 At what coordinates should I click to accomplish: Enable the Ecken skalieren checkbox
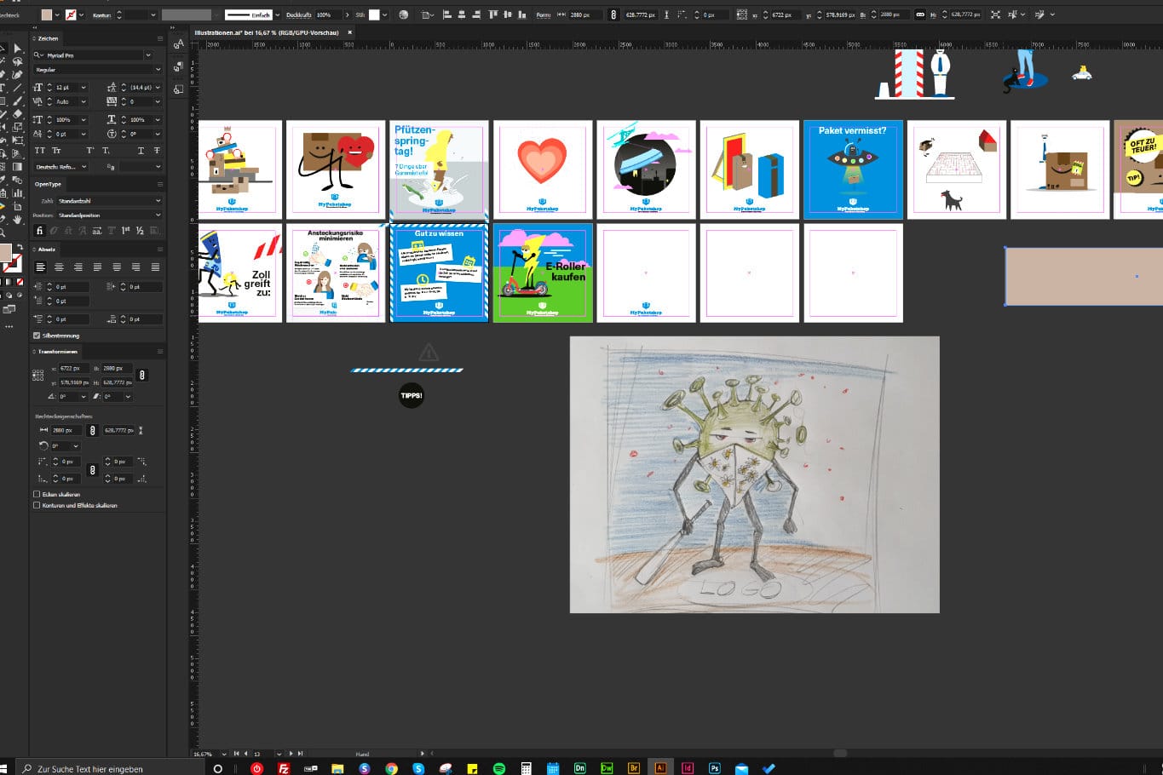[37, 494]
